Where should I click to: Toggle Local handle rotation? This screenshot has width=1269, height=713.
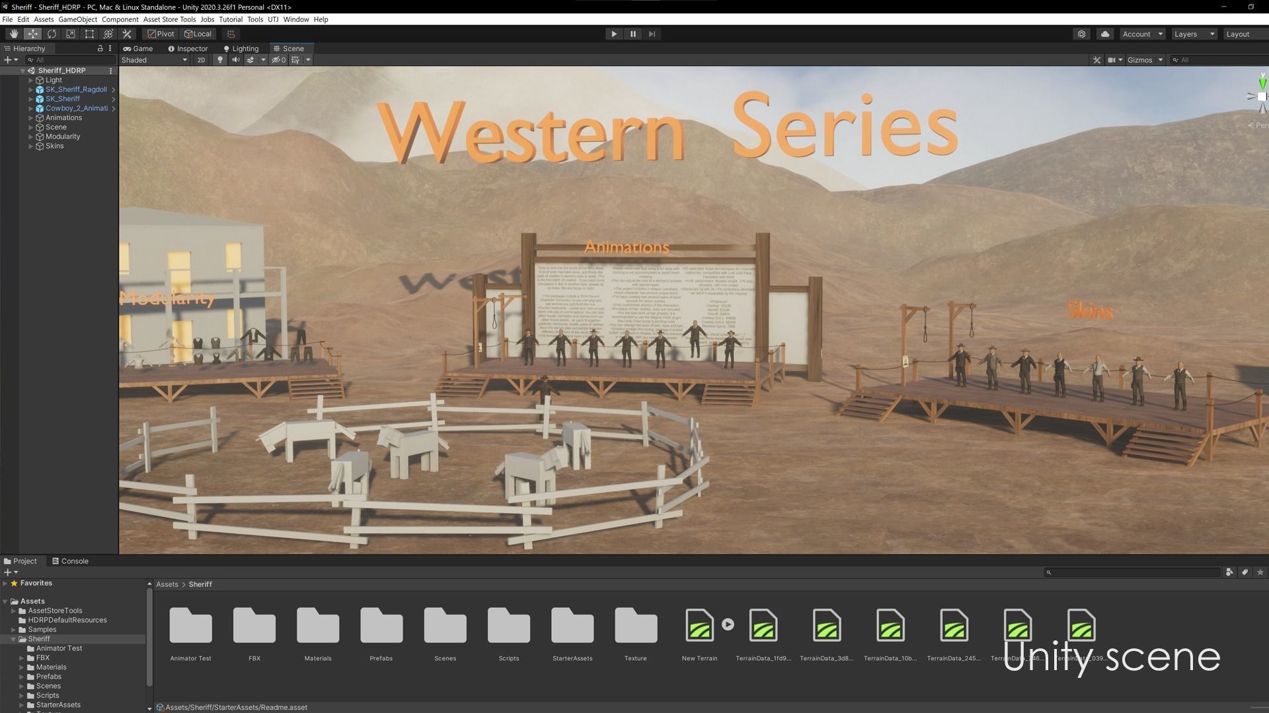198,34
